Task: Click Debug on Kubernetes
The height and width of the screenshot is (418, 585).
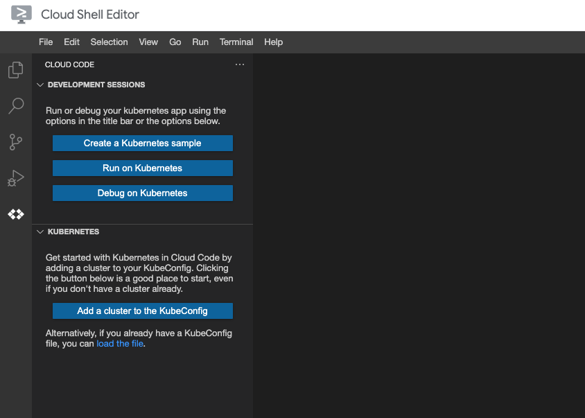Action: (142, 193)
